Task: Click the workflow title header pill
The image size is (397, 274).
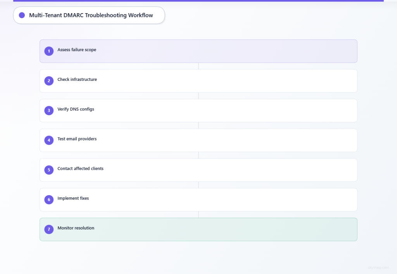Action: (x=89, y=15)
